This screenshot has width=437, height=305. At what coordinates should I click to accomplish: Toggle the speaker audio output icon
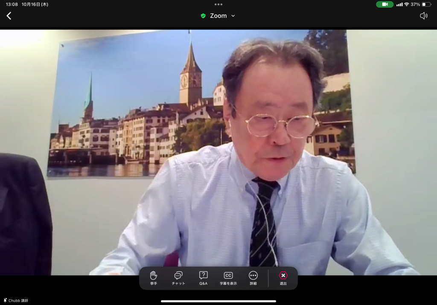click(423, 16)
